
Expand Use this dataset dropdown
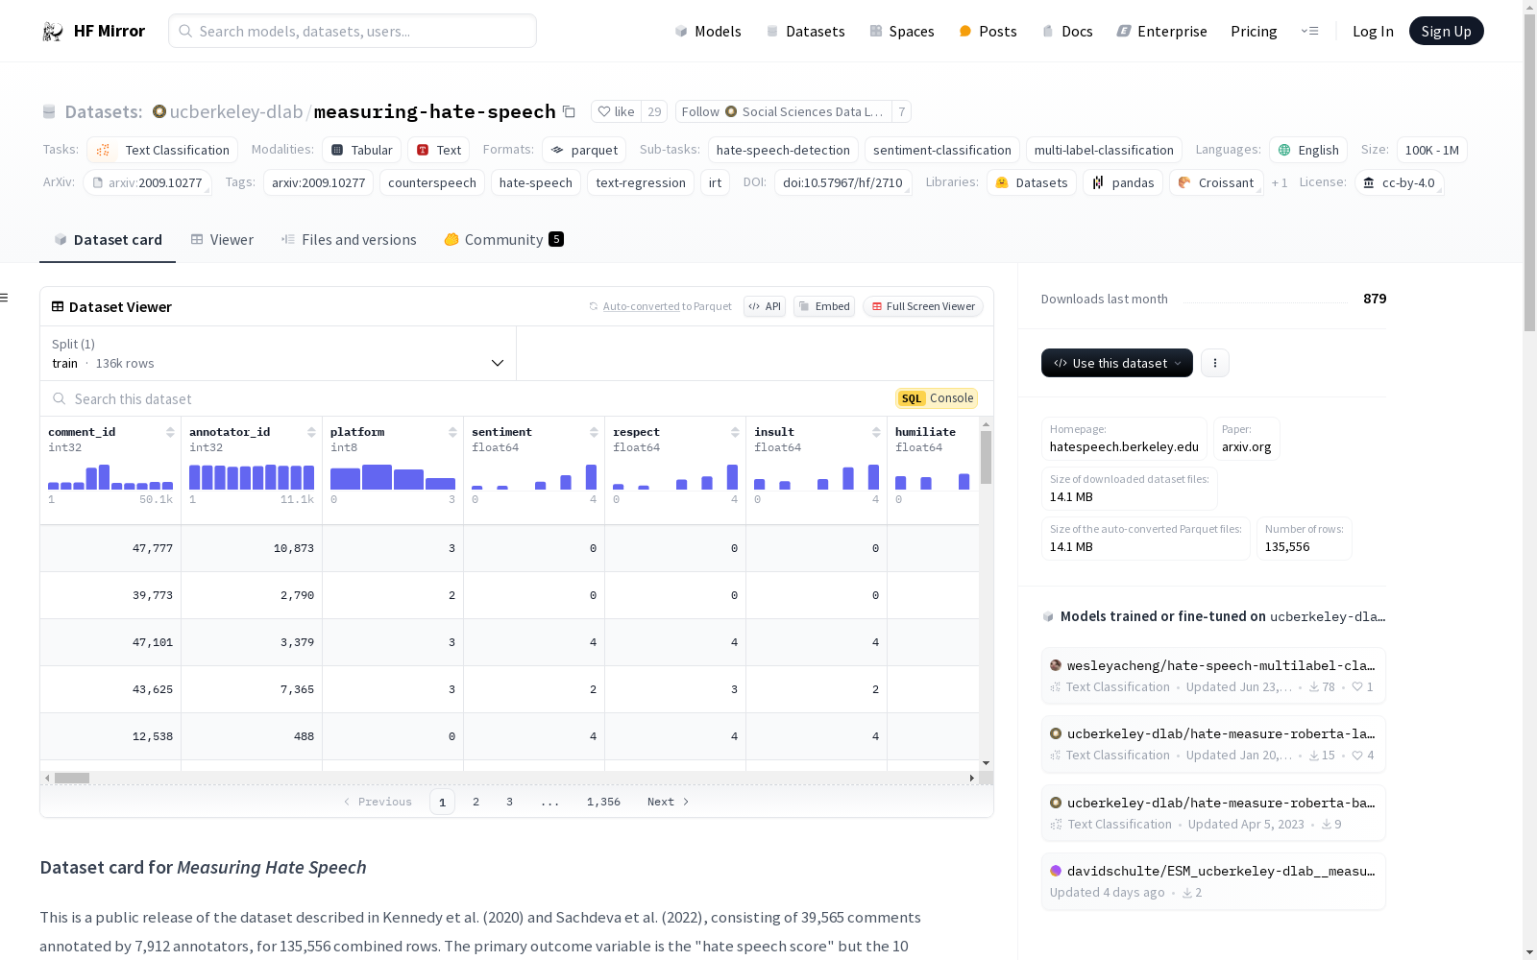[x=1117, y=363]
